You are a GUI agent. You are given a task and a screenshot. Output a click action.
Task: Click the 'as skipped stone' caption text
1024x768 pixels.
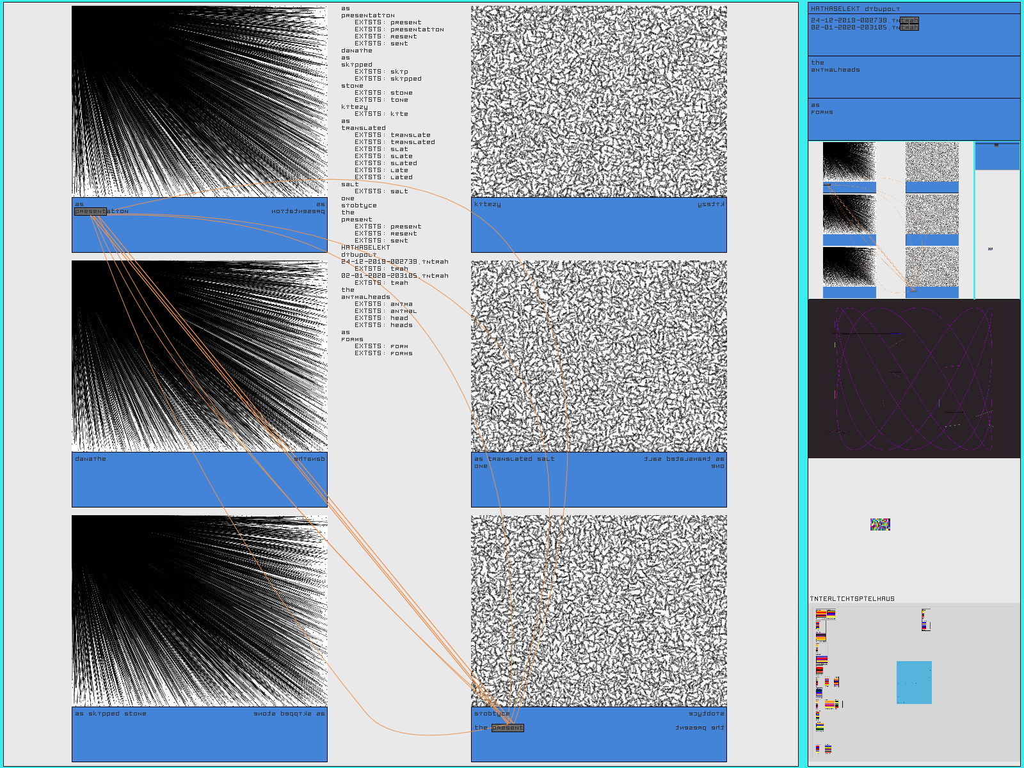(111, 714)
